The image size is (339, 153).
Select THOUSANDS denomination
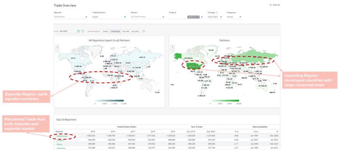point(115,31)
